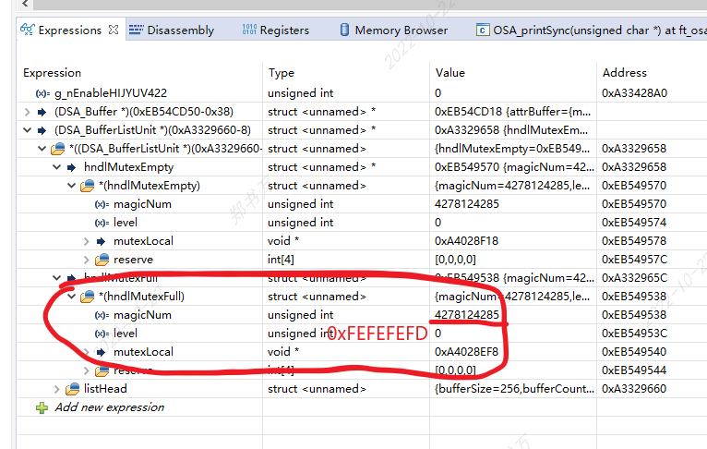This screenshot has height=449, width=707.
Task: Click the Memory Browser cylinder icon
Action: (344, 30)
